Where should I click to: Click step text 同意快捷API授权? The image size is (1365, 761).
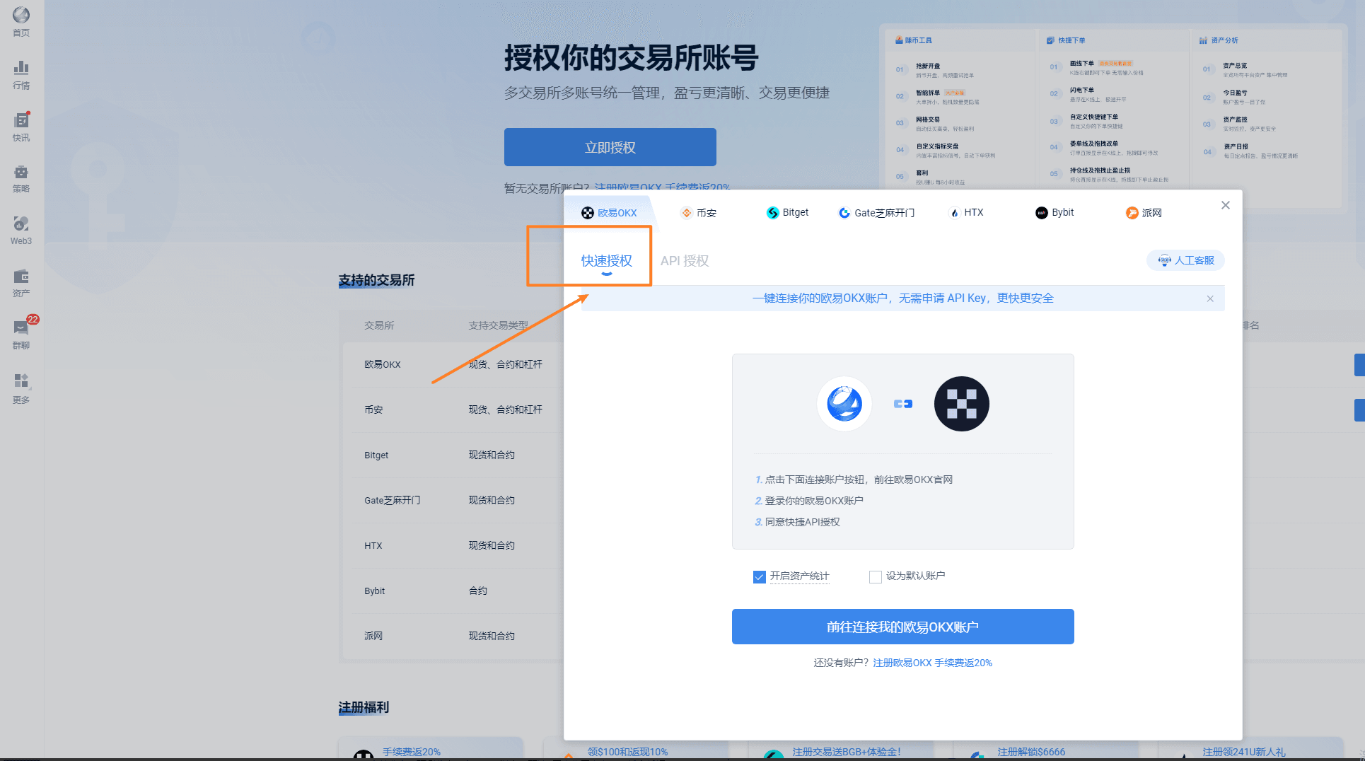click(x=803, y=522)
